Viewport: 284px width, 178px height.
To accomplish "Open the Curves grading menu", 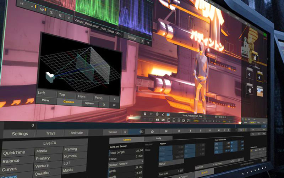I will [x=10, y=169].
